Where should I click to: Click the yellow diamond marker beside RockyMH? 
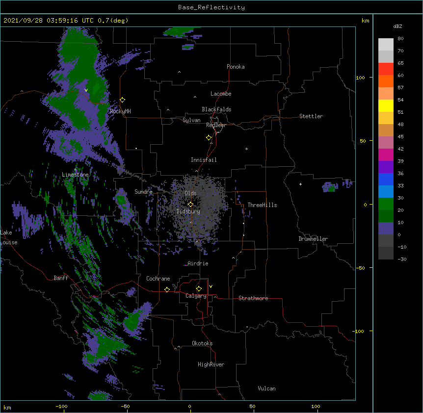(123, 100)
